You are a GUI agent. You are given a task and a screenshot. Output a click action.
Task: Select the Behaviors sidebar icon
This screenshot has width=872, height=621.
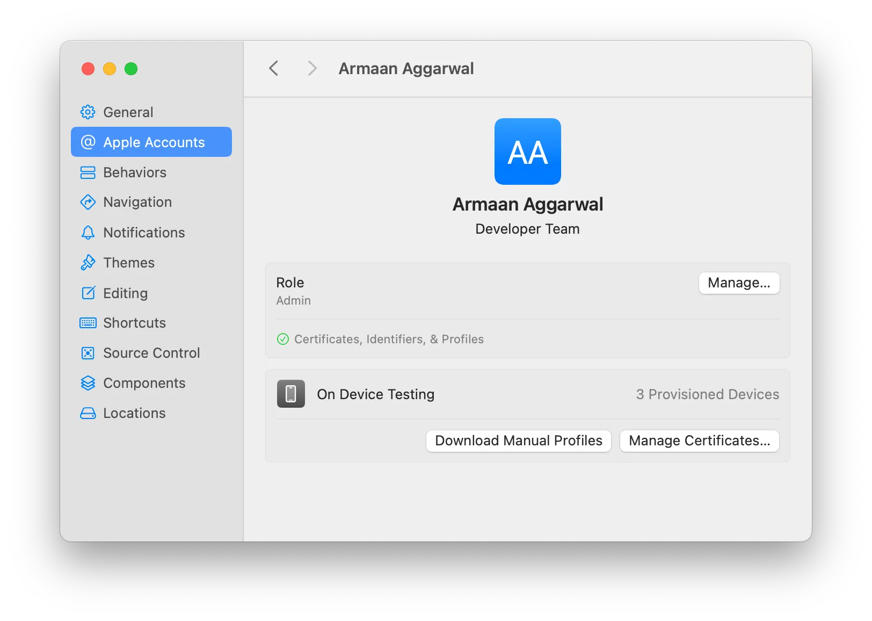[x=88, y=172]
